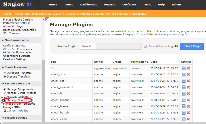Open the Admin menu
Image resolution: width=206 pixels, height=124 pixels.
point(176,5)
